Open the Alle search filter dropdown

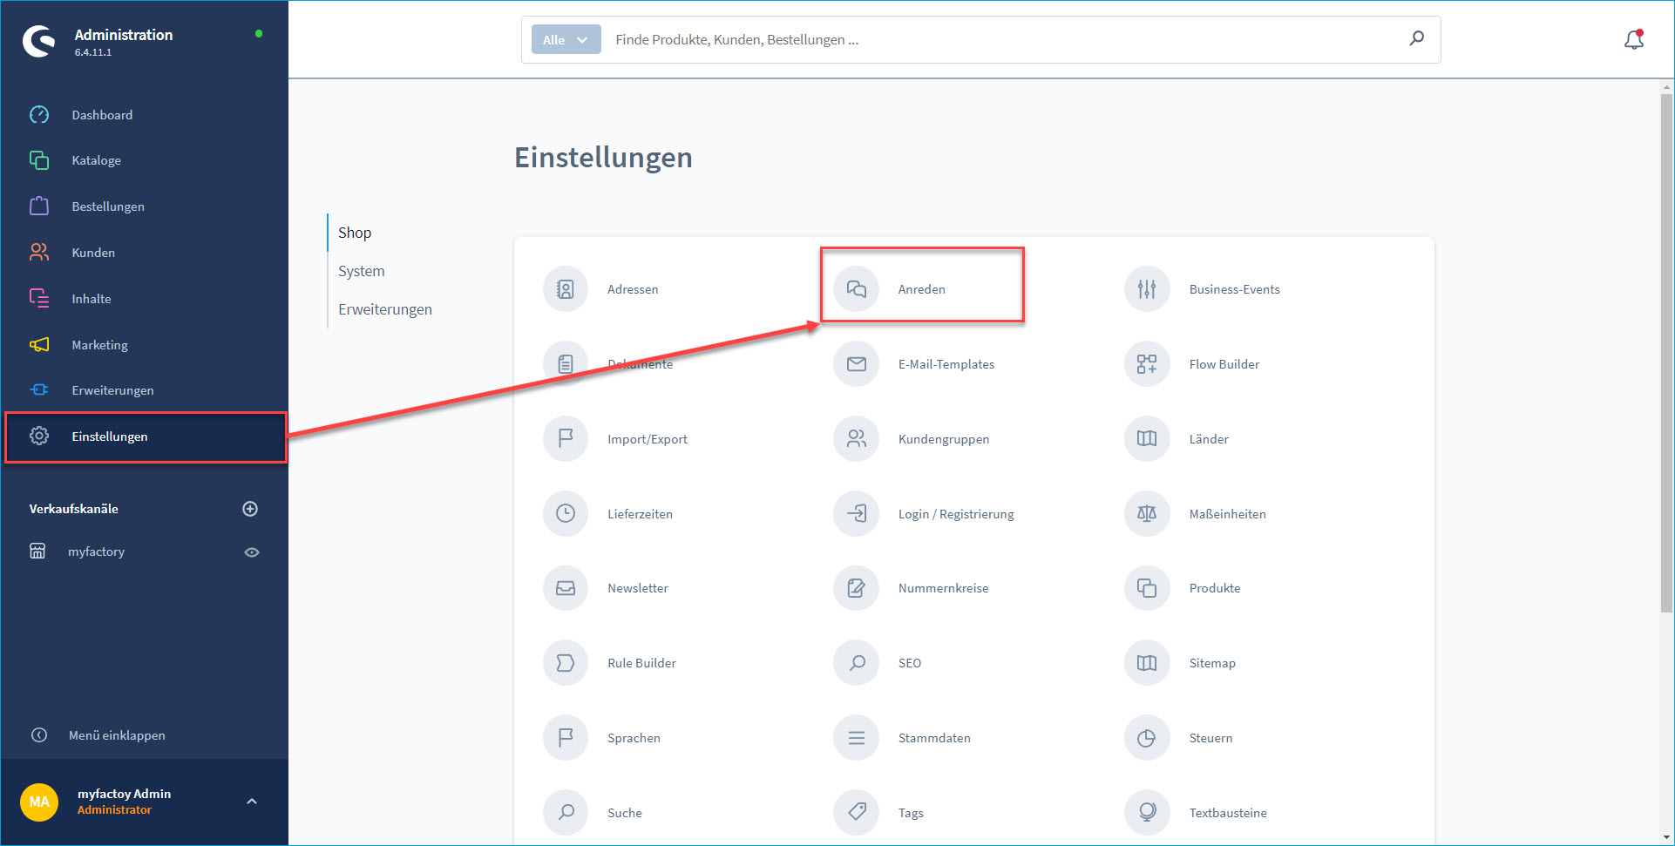(566, 39)
